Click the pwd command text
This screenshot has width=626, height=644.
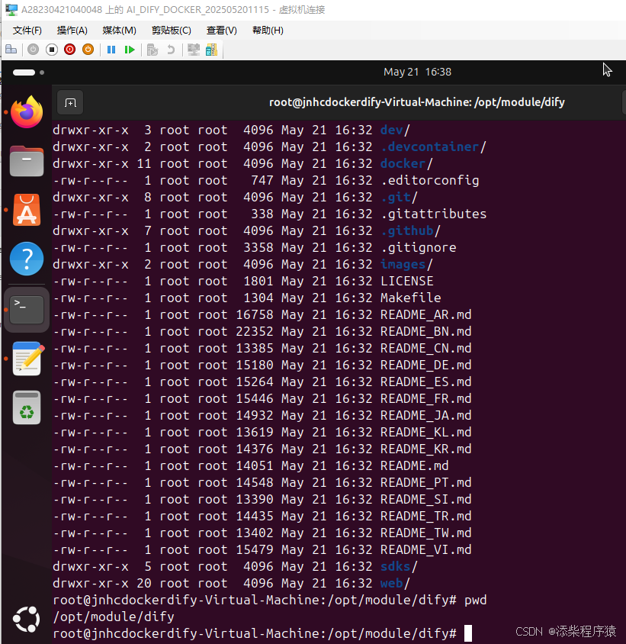[475, 601]
